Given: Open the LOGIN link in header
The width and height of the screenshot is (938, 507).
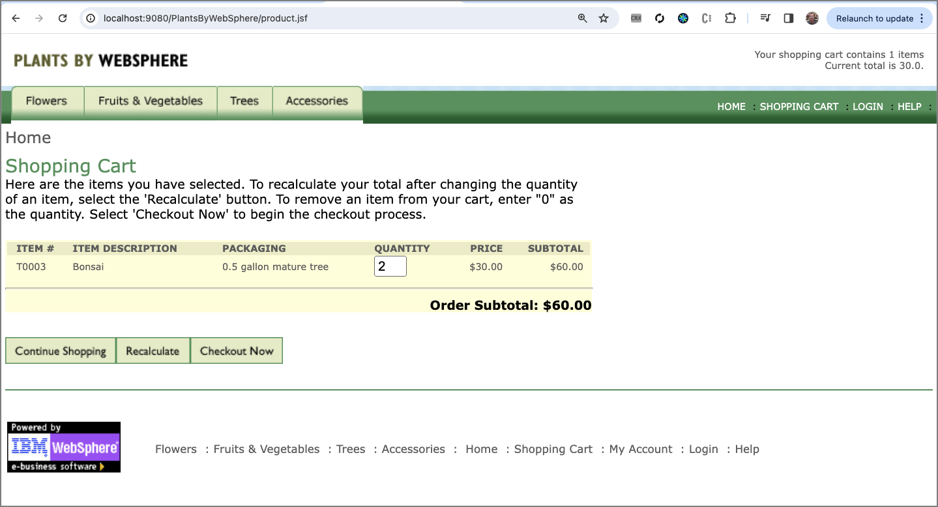Looking at the screenshot, I should coord(868,107).
